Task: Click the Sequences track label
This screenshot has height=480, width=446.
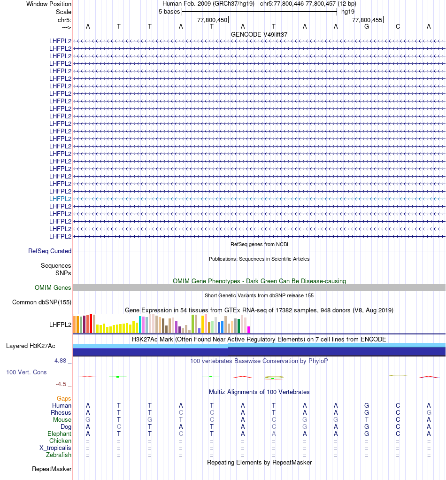Action: (56, 265)
